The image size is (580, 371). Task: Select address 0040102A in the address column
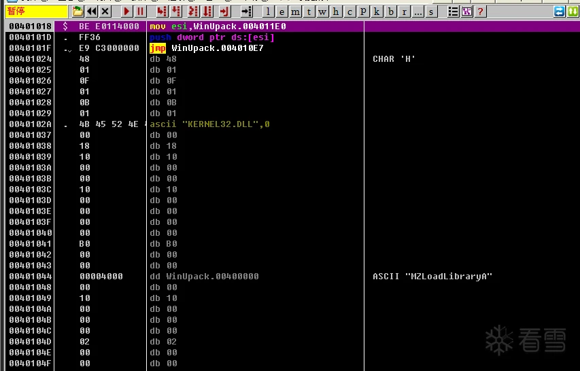pyautogui.click(x=30, y=124)
